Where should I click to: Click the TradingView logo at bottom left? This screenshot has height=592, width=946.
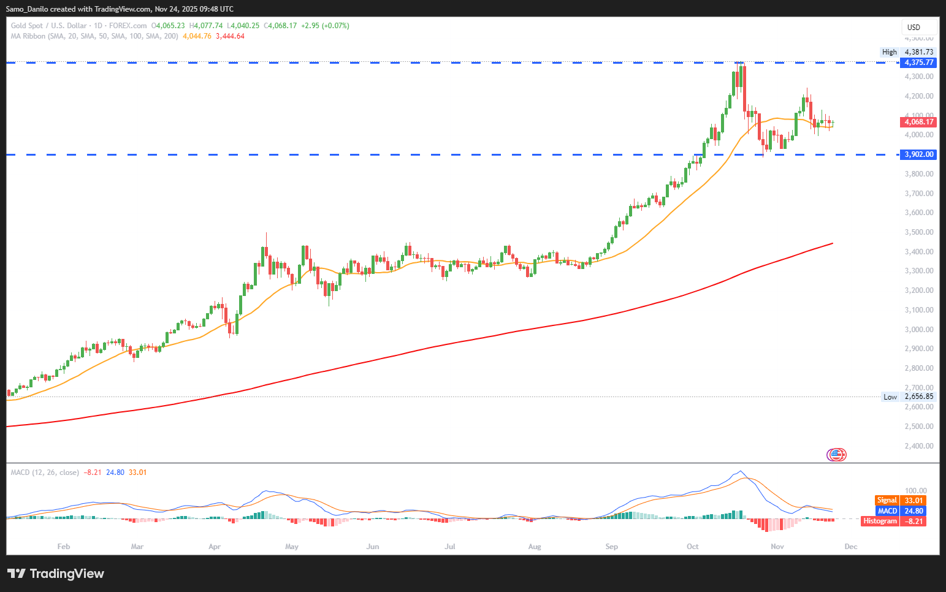tap(56, 574)
